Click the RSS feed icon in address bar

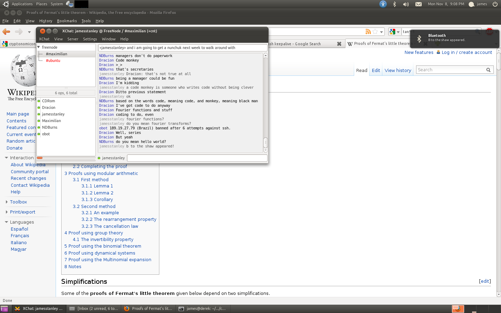[368, 32]
